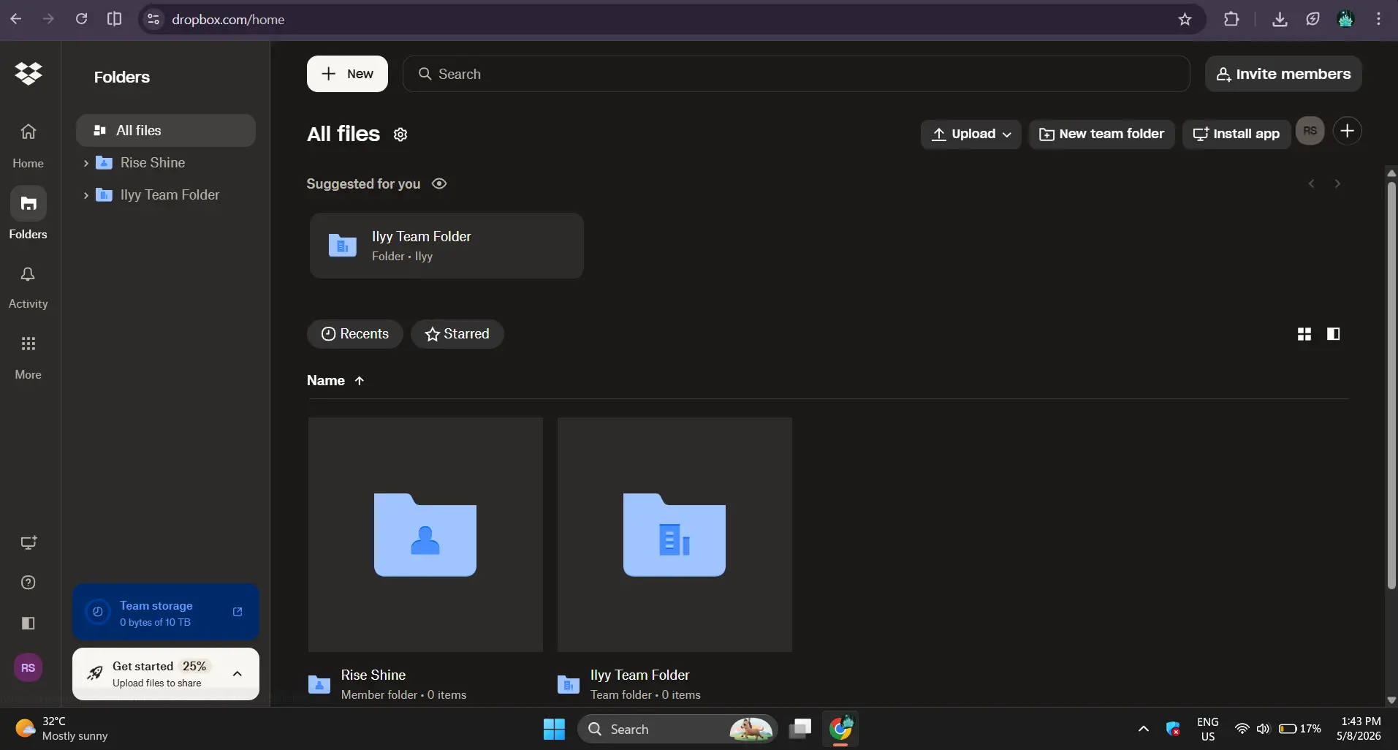Sort by Name column header

(x=335, y=381)
